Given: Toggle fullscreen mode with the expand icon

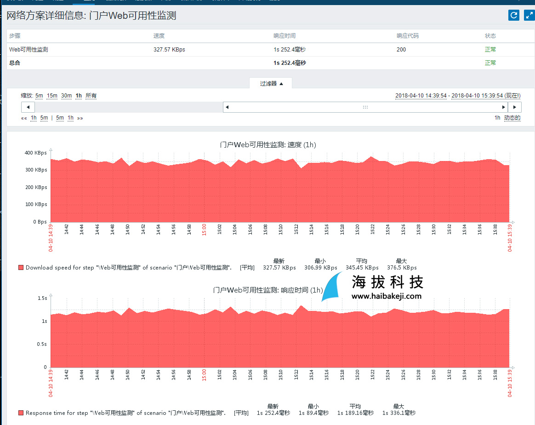Looking at the screenshot, I should 529,15.
